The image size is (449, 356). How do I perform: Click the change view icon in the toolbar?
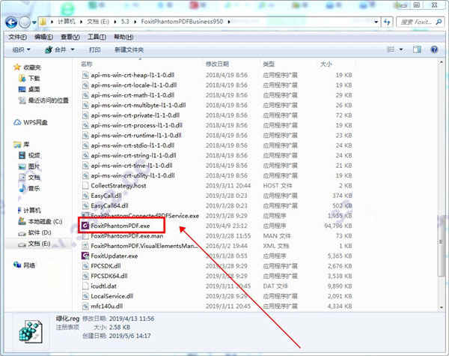[x=391, y=49]
